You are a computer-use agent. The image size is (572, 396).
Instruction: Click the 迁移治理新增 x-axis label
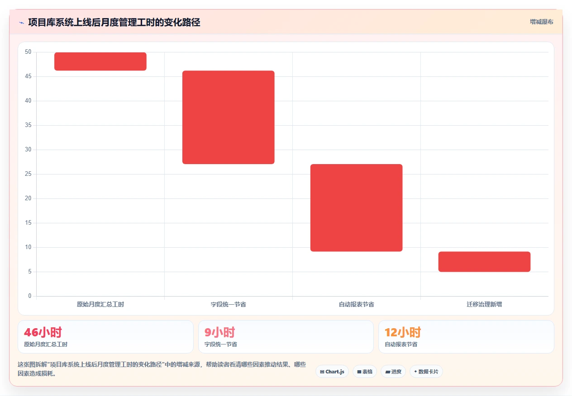pos(484,304)
